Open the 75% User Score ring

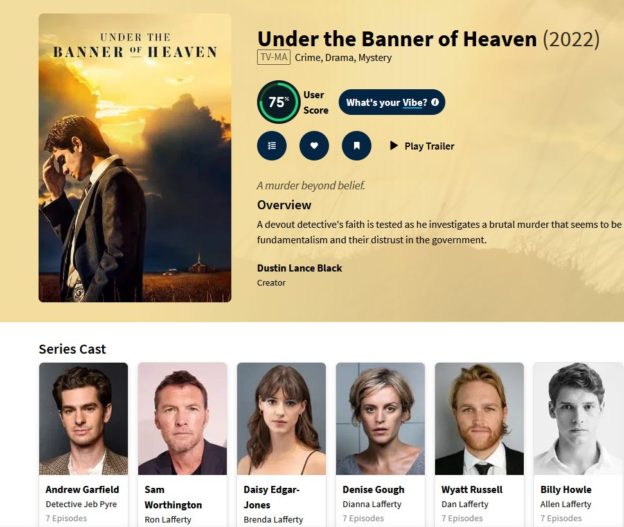point(278,102)
